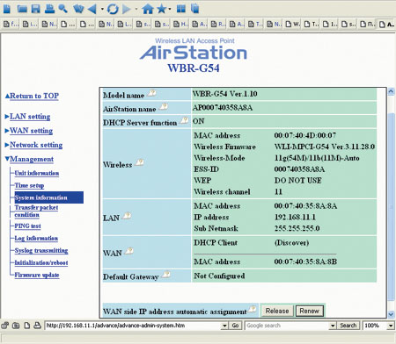Click the Search button
The height and width of the screenshot is (344, 396).
(348, 326)
